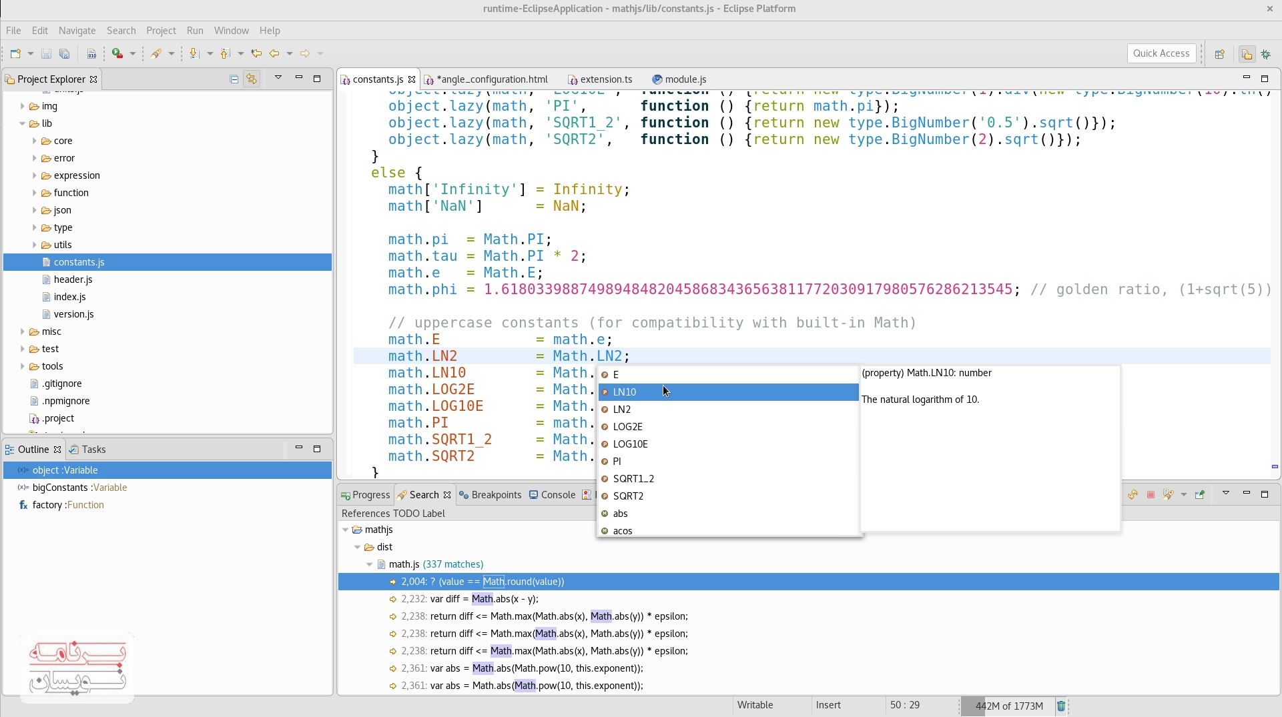The width and height of the screenshot is (1282, 717).
Task: Click the Quick Access field
Action: (x=1161, y=53)
